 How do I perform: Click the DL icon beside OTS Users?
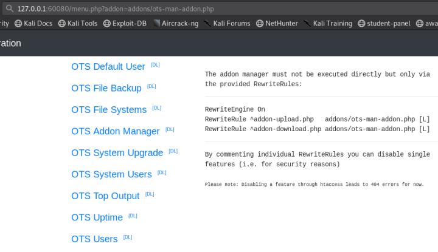[x=128, y=237]
